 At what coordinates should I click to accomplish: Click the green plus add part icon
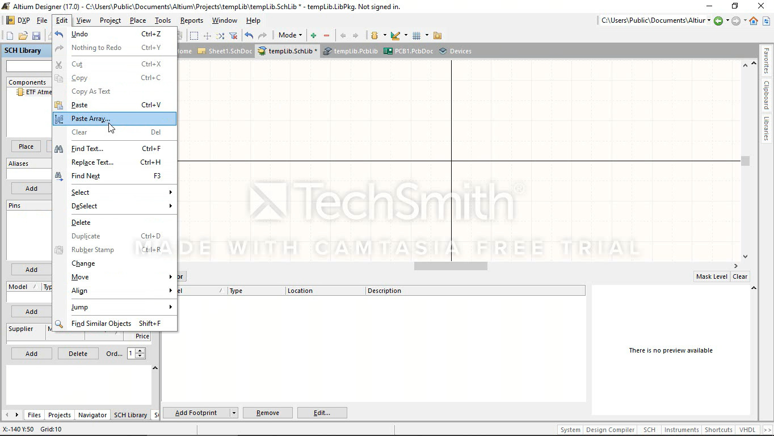[x=313, y=35]
